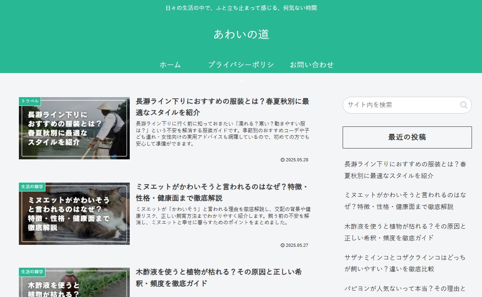Image resolution: width=482 pixels, height=297 pixels.
Task: Open article title ミヌエットがかわいそうと言われるのはなぜ
Action: 223,192
